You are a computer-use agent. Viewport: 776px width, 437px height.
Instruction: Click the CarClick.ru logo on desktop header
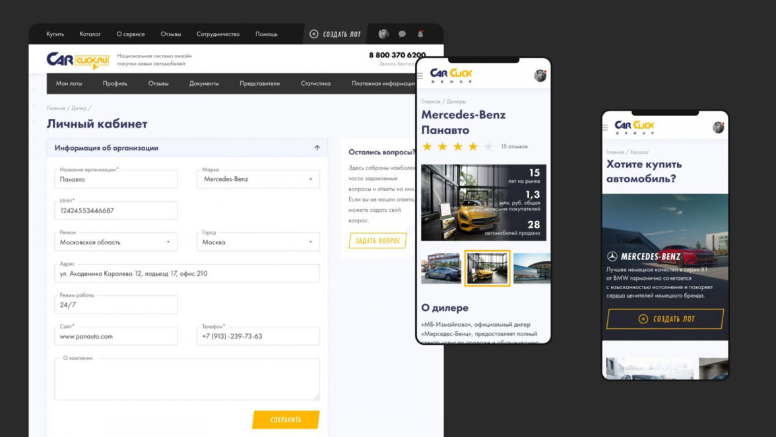pyautogui.click(x=78, y=60)
